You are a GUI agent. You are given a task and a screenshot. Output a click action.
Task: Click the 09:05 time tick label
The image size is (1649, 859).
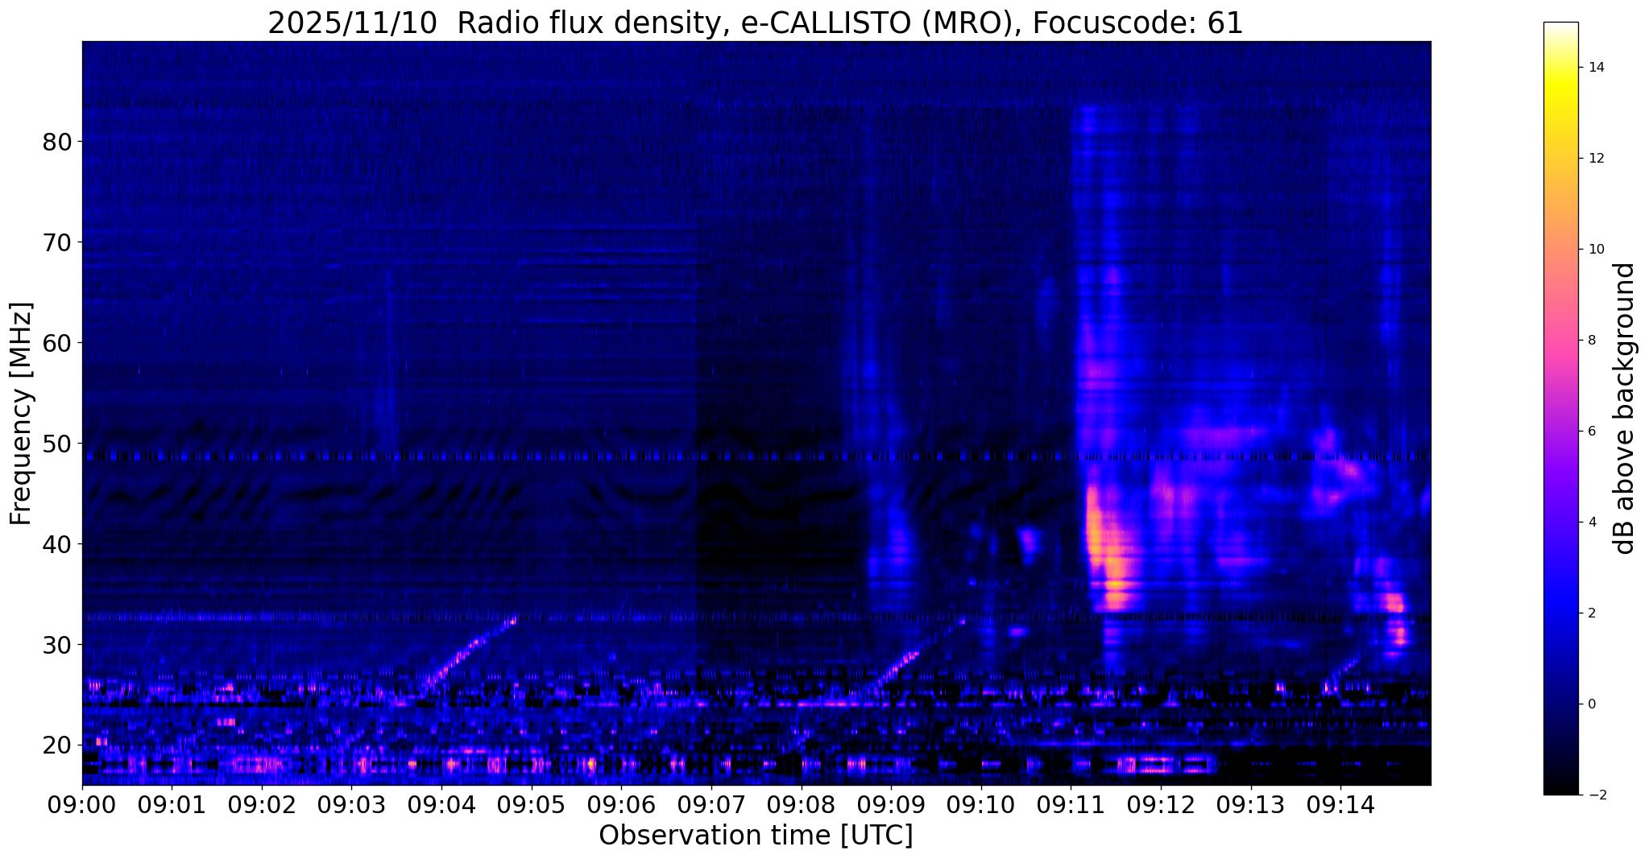(x=532, y=806)
